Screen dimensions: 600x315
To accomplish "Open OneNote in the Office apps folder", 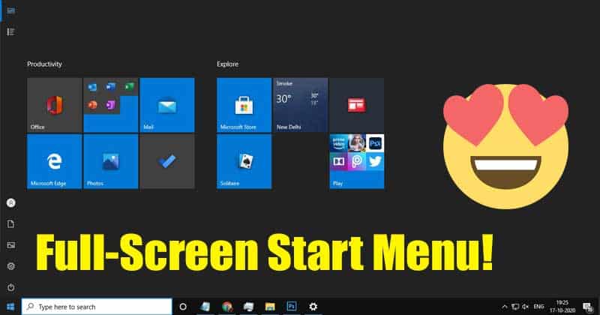I will [110, 105].
